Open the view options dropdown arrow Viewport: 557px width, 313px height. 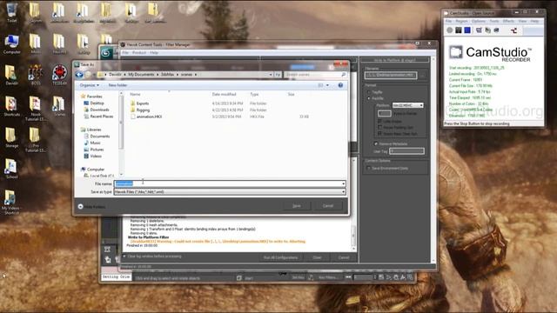click(327, 85)
